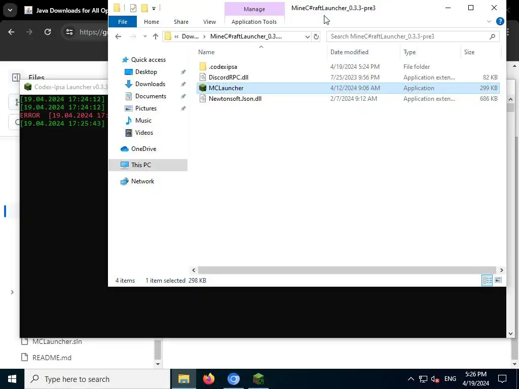Unpin Desktop using its pin icon

coord(183,72)
